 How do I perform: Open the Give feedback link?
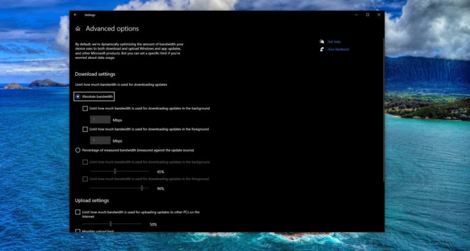[x=338, y=49]
